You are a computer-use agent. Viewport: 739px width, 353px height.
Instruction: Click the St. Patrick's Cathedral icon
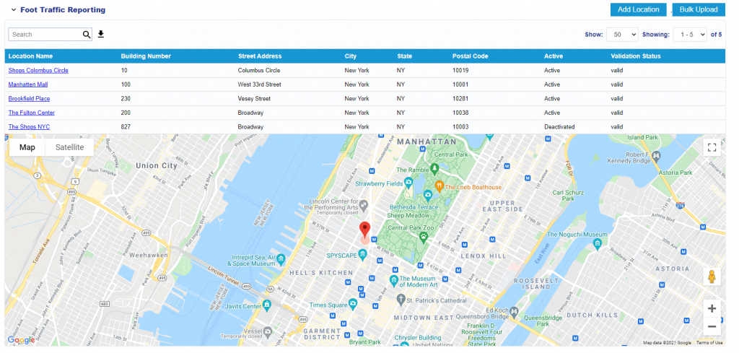pos(401,300)
